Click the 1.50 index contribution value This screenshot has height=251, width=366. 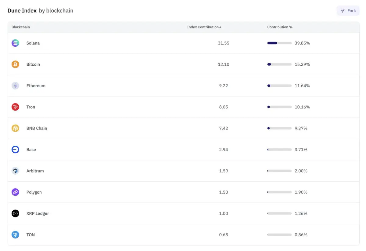(x=224, y=192)
